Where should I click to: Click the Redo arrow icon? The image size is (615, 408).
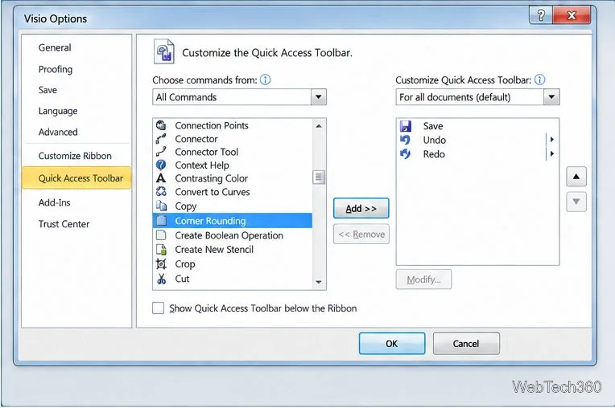(406, 154)
